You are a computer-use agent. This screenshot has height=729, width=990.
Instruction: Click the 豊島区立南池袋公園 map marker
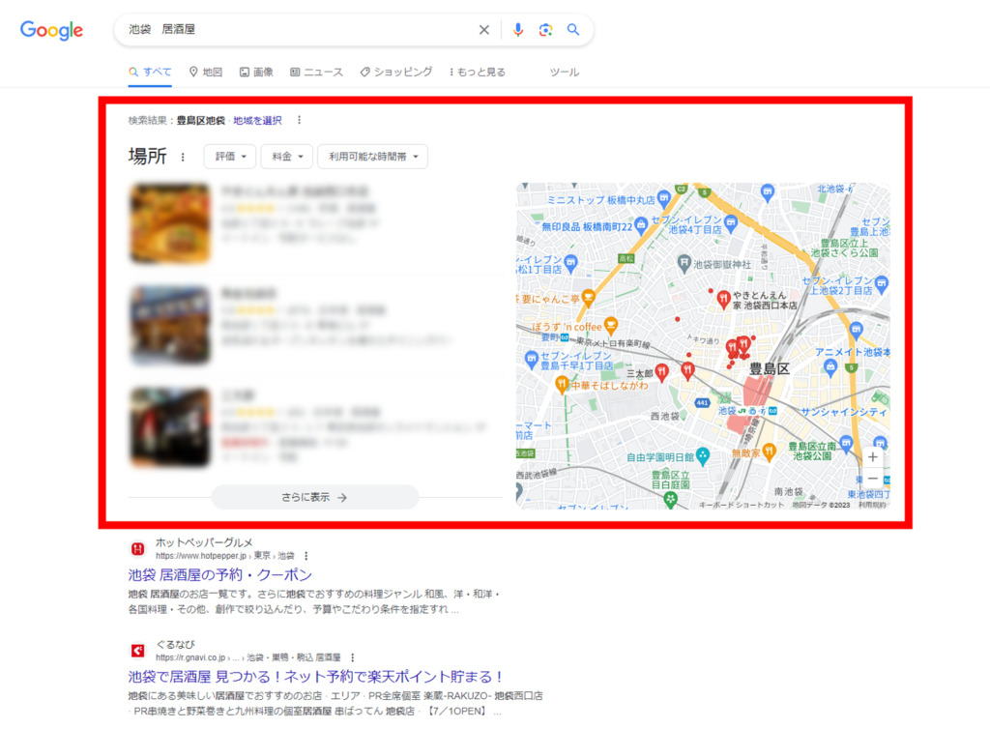point(846,443)
